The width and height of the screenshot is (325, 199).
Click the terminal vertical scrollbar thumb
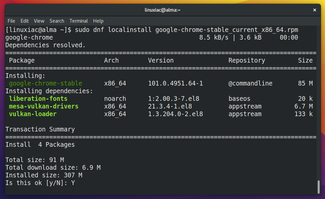click(x=319, y=187)
